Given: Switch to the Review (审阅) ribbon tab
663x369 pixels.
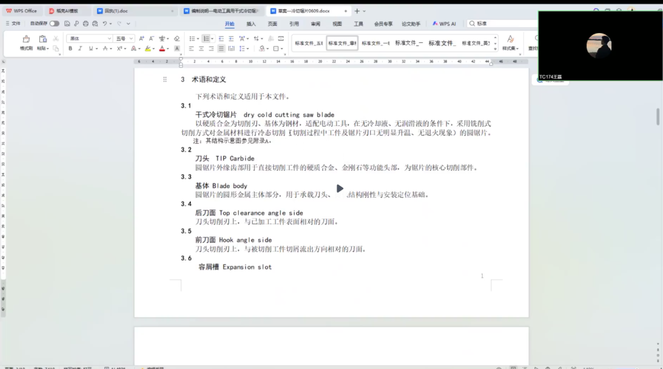Looking at the screenshot, I should pyautogui.click(x=316, y=24).
